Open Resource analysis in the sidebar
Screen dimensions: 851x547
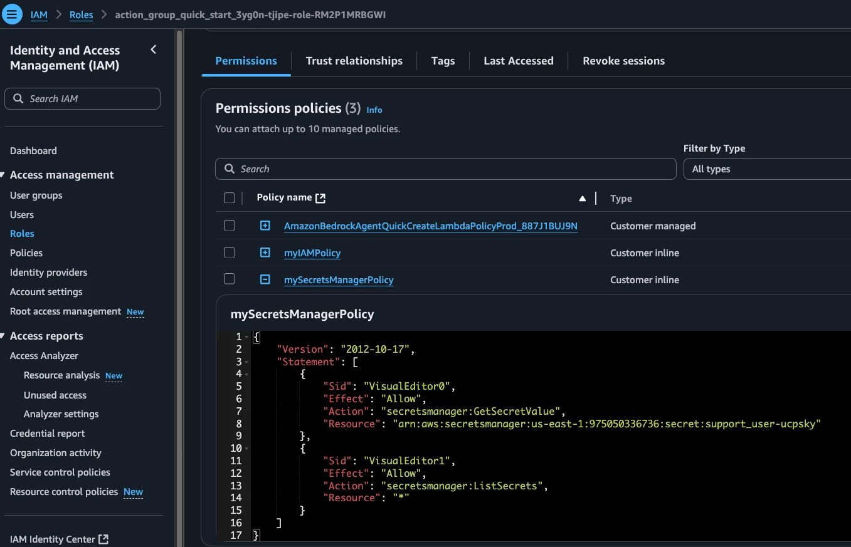(61, 375)
